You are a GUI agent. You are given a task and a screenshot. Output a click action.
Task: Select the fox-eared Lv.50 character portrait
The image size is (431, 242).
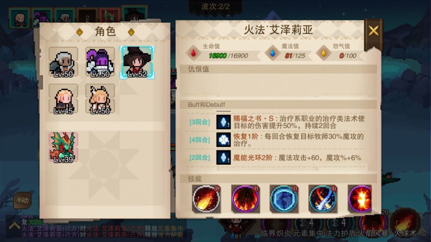(100, 99)
